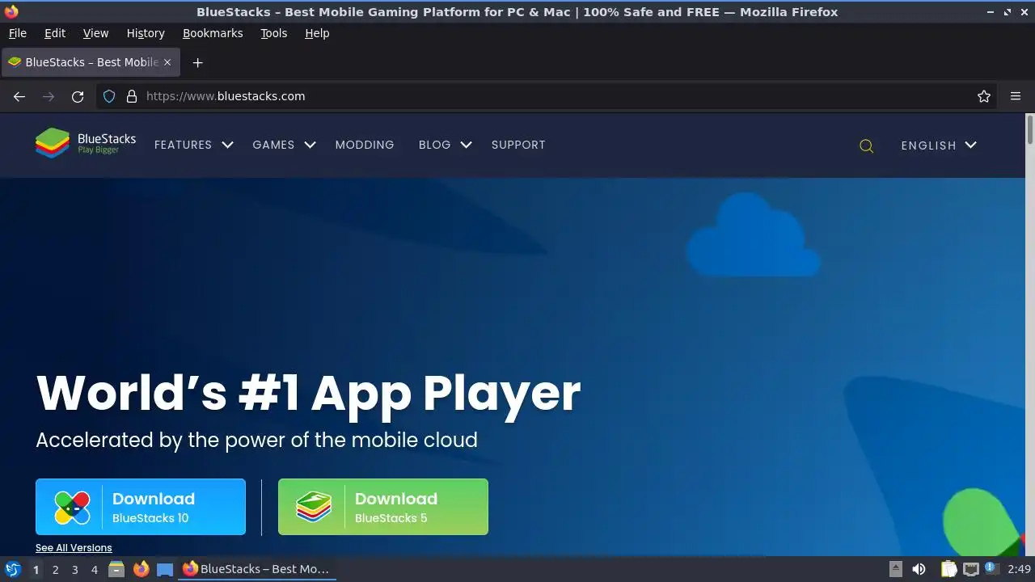Launch the file manager from the taskbar
The height and width of the screenshot is (582, 1035).
[116, 569]
